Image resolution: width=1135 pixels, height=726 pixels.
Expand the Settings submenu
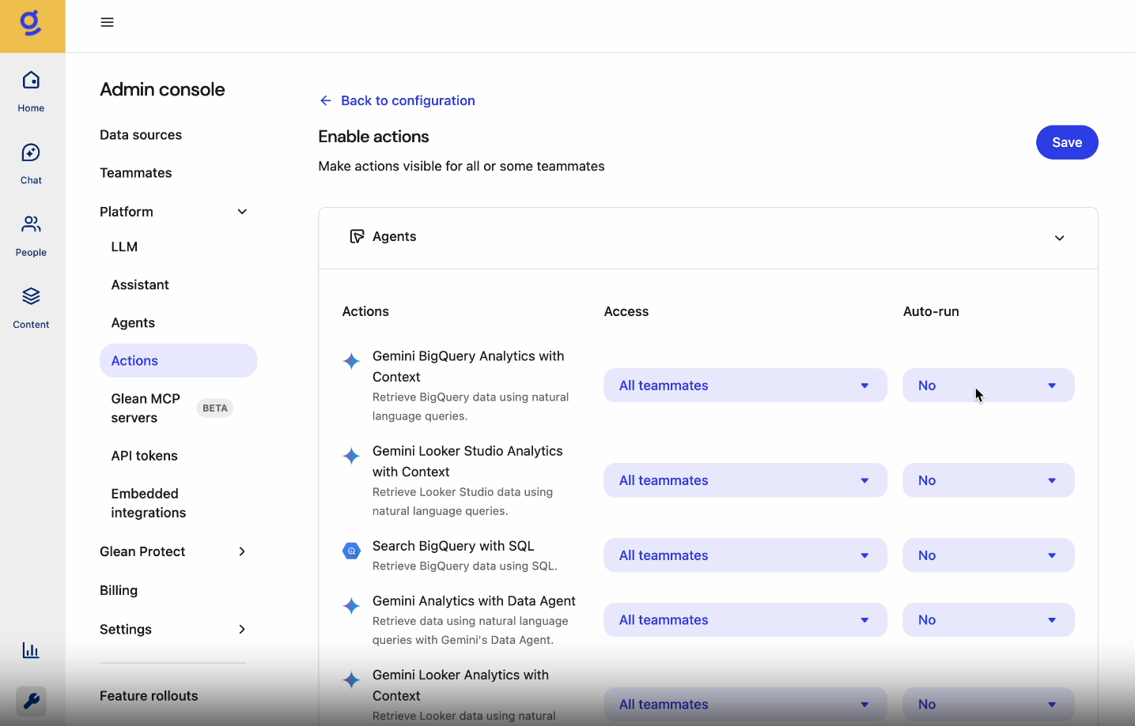click(x=242, y=629)
